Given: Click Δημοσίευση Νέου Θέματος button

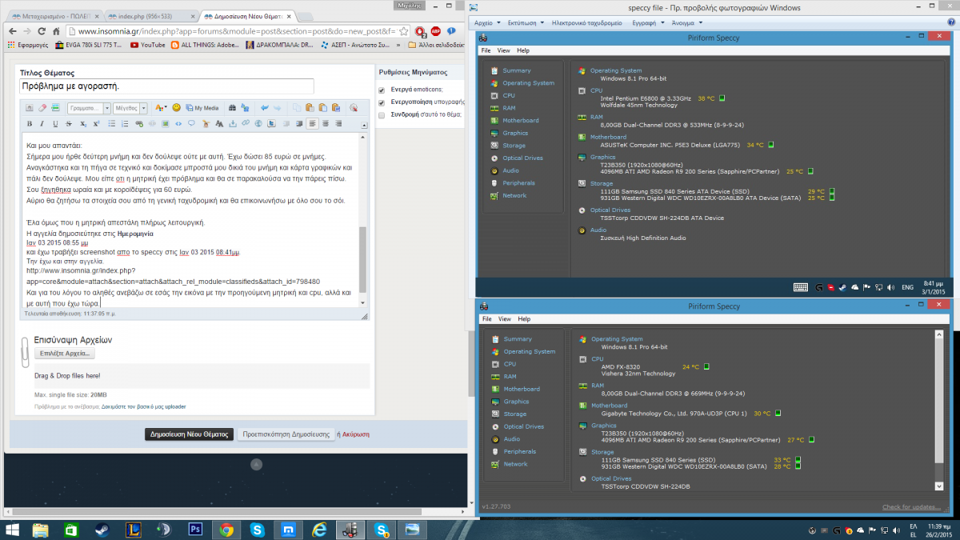Looking at the screenshot, I should (190, 434).
